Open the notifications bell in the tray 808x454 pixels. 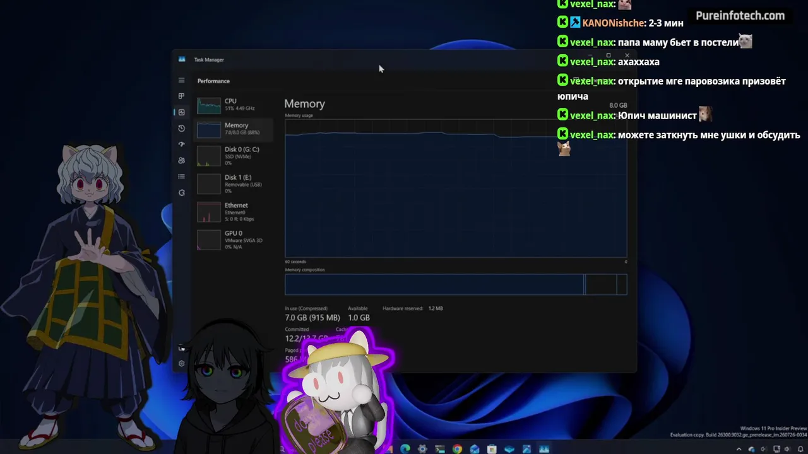800,449
